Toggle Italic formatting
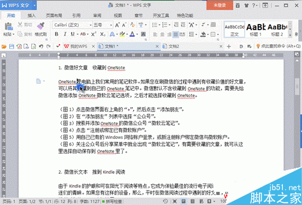The image size is (302, 205). pyautogui.click(x=65, y=34)
